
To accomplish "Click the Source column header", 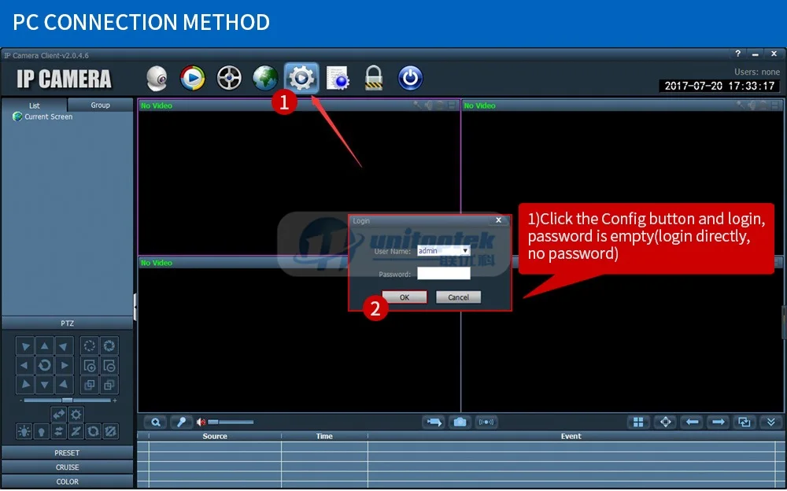I will tap(215, 436).
